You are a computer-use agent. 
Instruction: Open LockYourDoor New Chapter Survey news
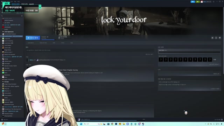69,70
